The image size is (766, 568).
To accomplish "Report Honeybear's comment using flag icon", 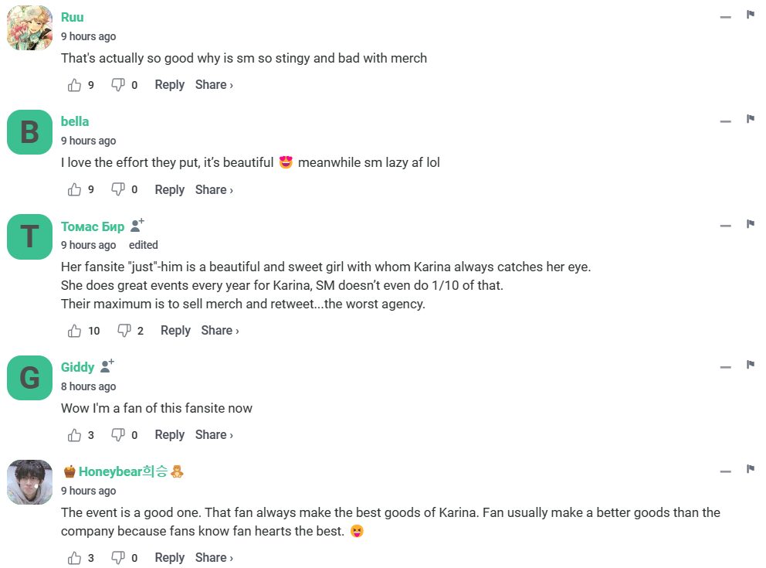I will click(x=750, y=469).
